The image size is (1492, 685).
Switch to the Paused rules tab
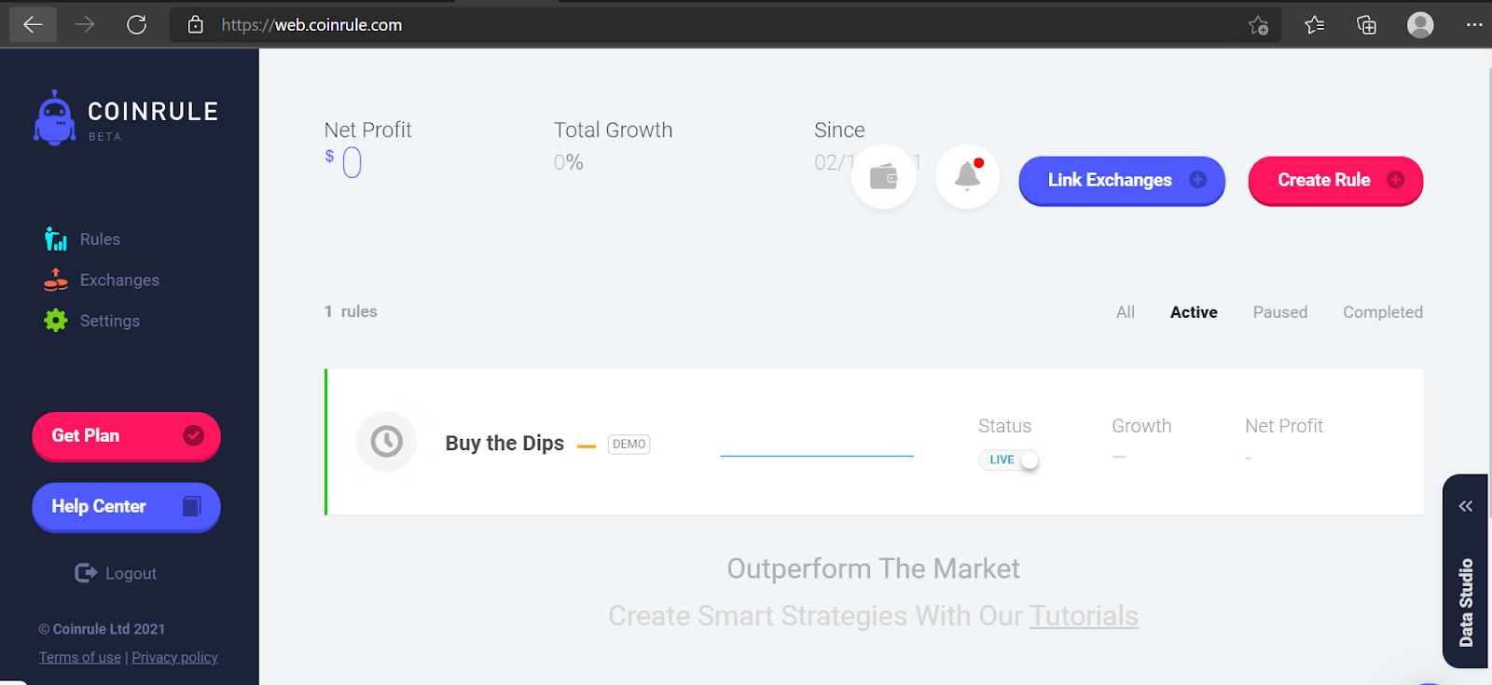coord(1279,311)
